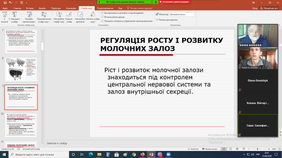Open Rehearse Timings (Настройка времени)
Viewport: 282px width, 158px height.
[x=80, y=17]
